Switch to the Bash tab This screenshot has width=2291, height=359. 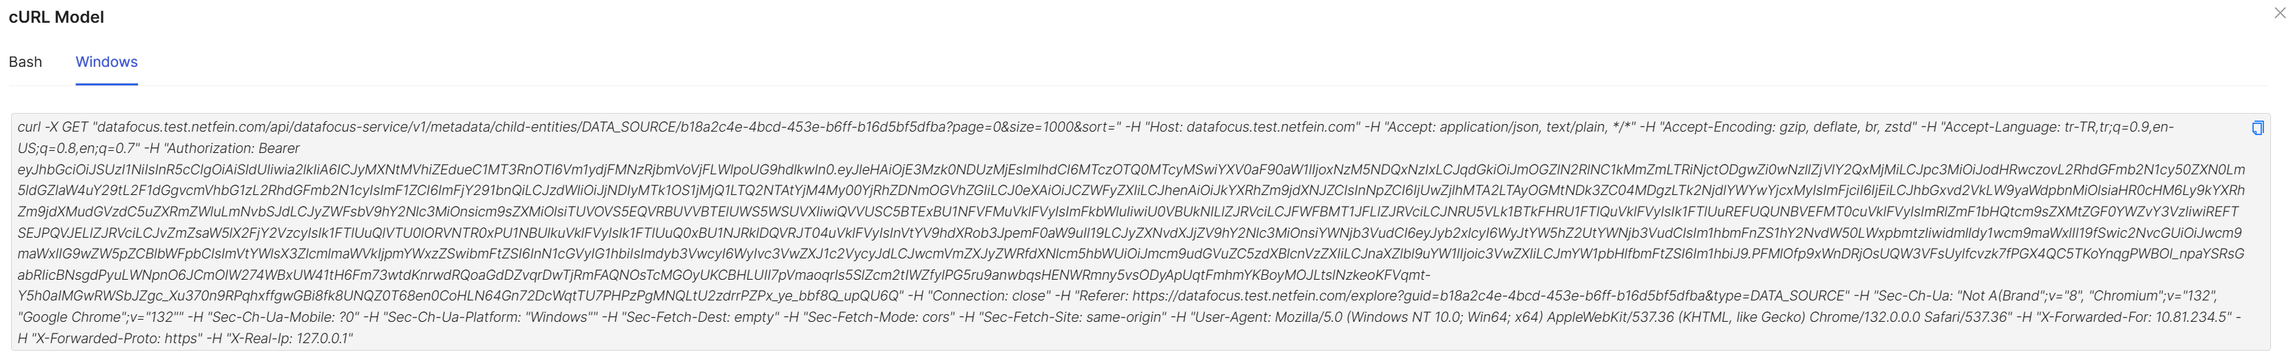[26, 61]
